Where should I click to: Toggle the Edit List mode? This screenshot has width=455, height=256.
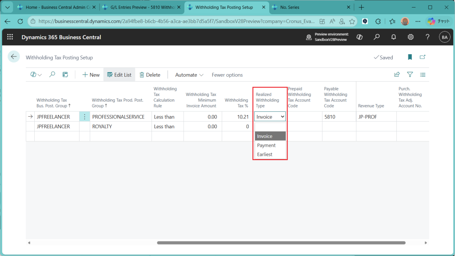click(119, 75)
